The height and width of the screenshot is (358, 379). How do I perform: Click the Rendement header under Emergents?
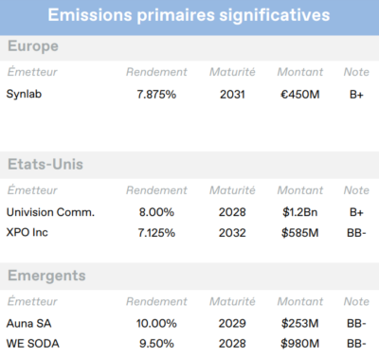coord(156,301)
